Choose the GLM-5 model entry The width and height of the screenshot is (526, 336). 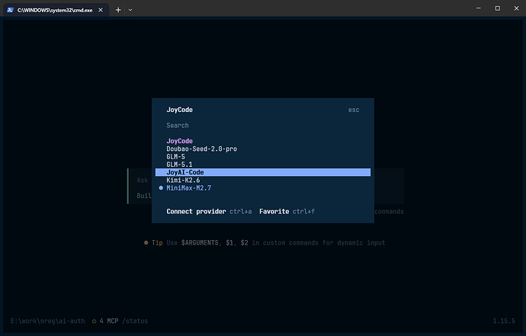coord(263,157)
